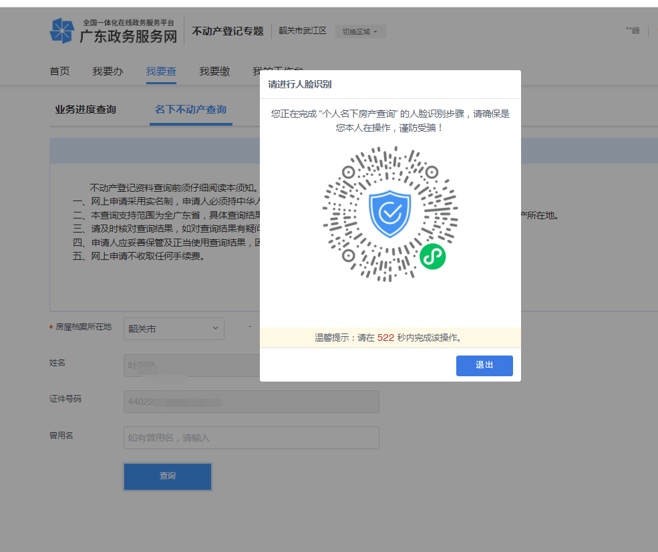
Task: Go to the 首页 navigation item
Action: coord(59,72)
